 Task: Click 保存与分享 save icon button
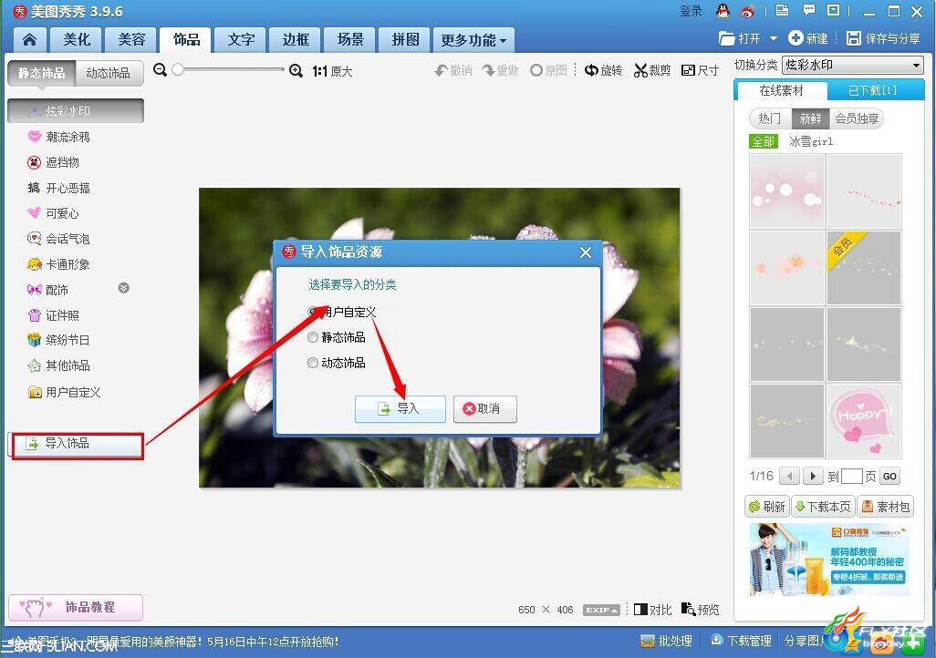(x=883, y=39)
